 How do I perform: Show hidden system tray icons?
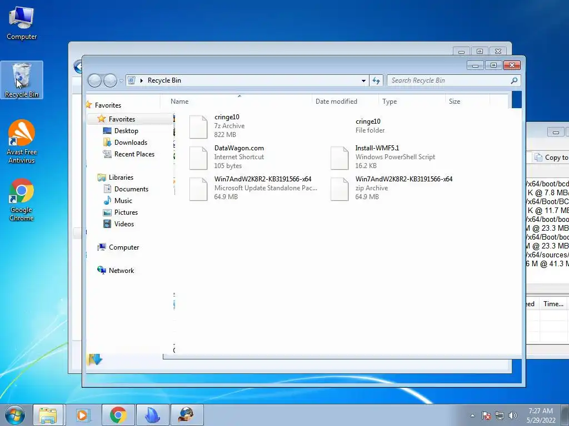472,415
